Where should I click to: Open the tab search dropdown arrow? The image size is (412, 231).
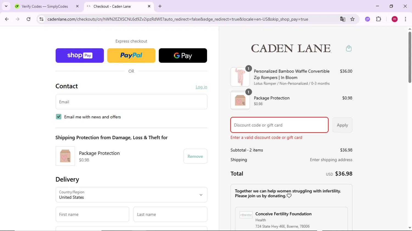click(6, 6)
